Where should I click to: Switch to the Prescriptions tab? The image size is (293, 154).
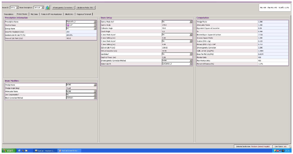(9, 14)
